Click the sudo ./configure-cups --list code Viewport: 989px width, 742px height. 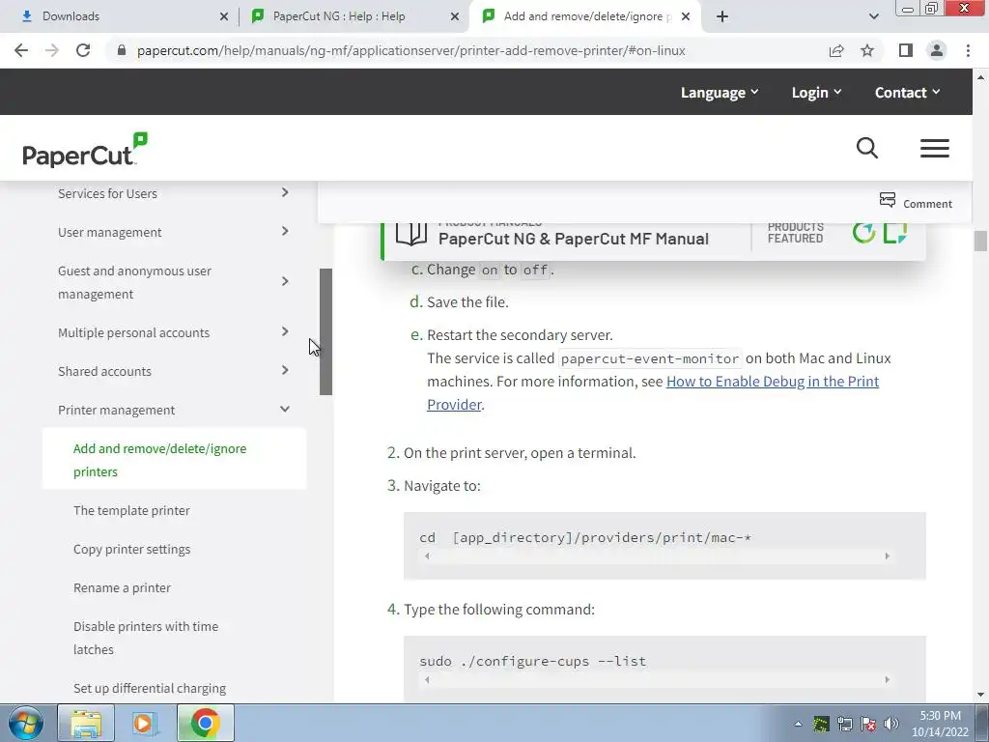click(532, 661)
